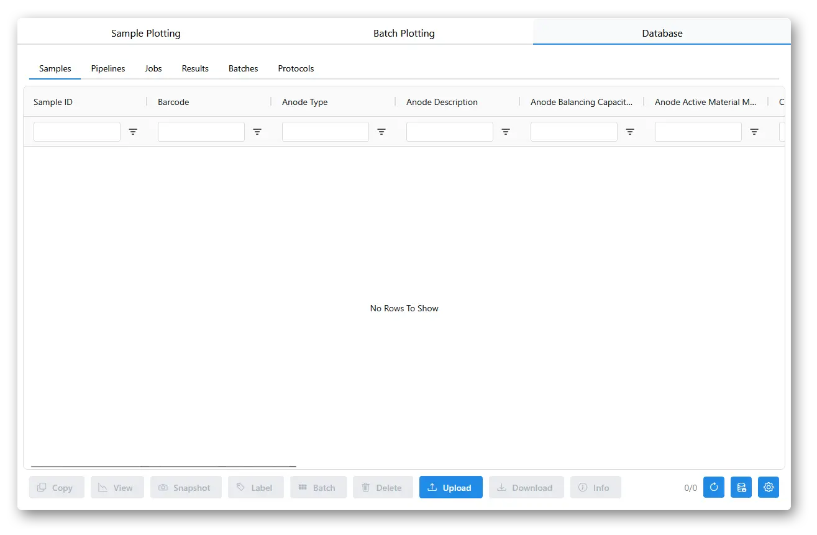Click the Sample ID filter text field
Screen dimensions: 817x535
click(77, 132)
